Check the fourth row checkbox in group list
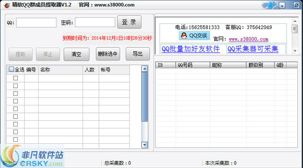Viewport: 303px width, 168px height. tap(15, 101)
